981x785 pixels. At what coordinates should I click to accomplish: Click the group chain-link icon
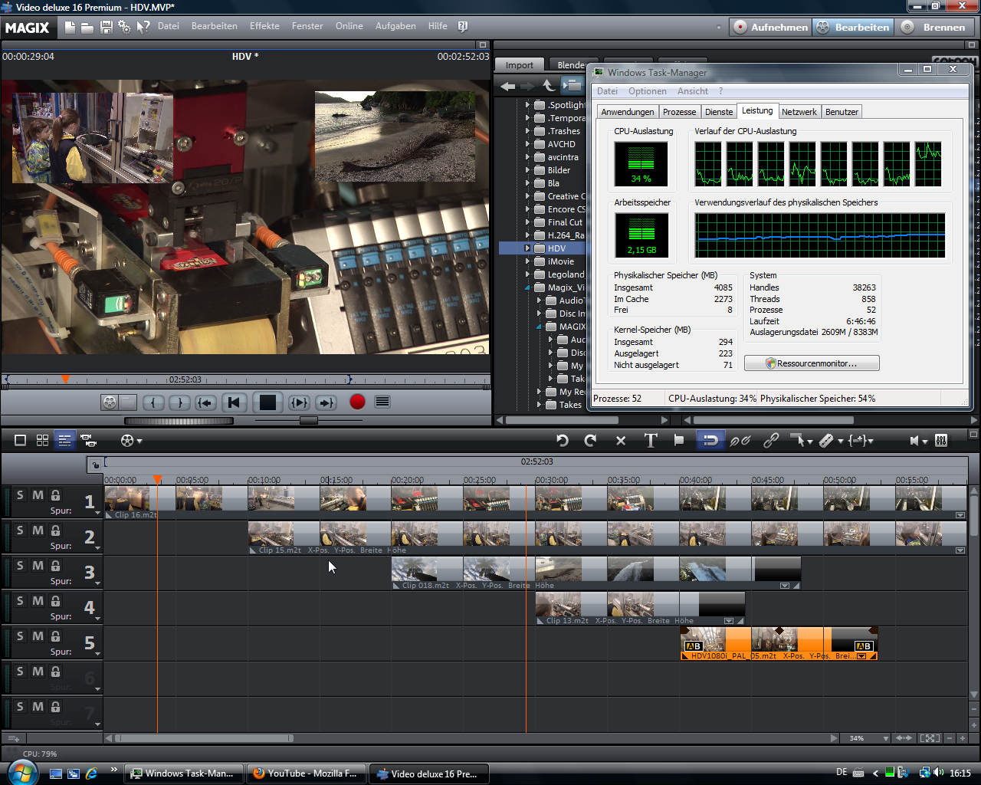[x=771, y=440]
